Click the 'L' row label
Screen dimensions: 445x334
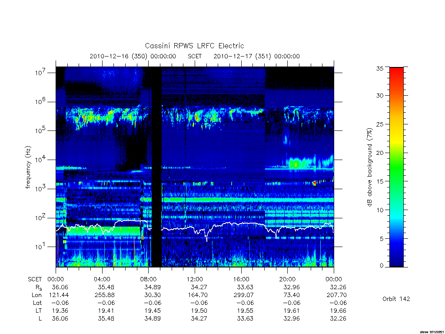pyautogui.click(x=40, y=318)
